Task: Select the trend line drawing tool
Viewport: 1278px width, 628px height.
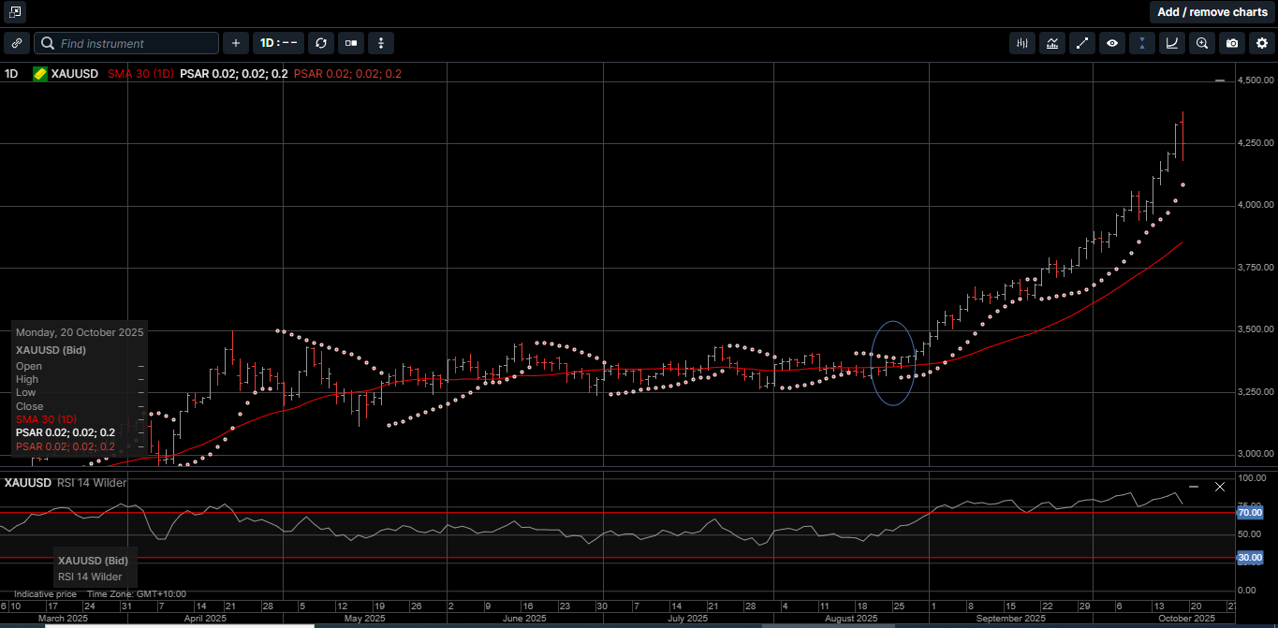Action: pos(1082,43)
